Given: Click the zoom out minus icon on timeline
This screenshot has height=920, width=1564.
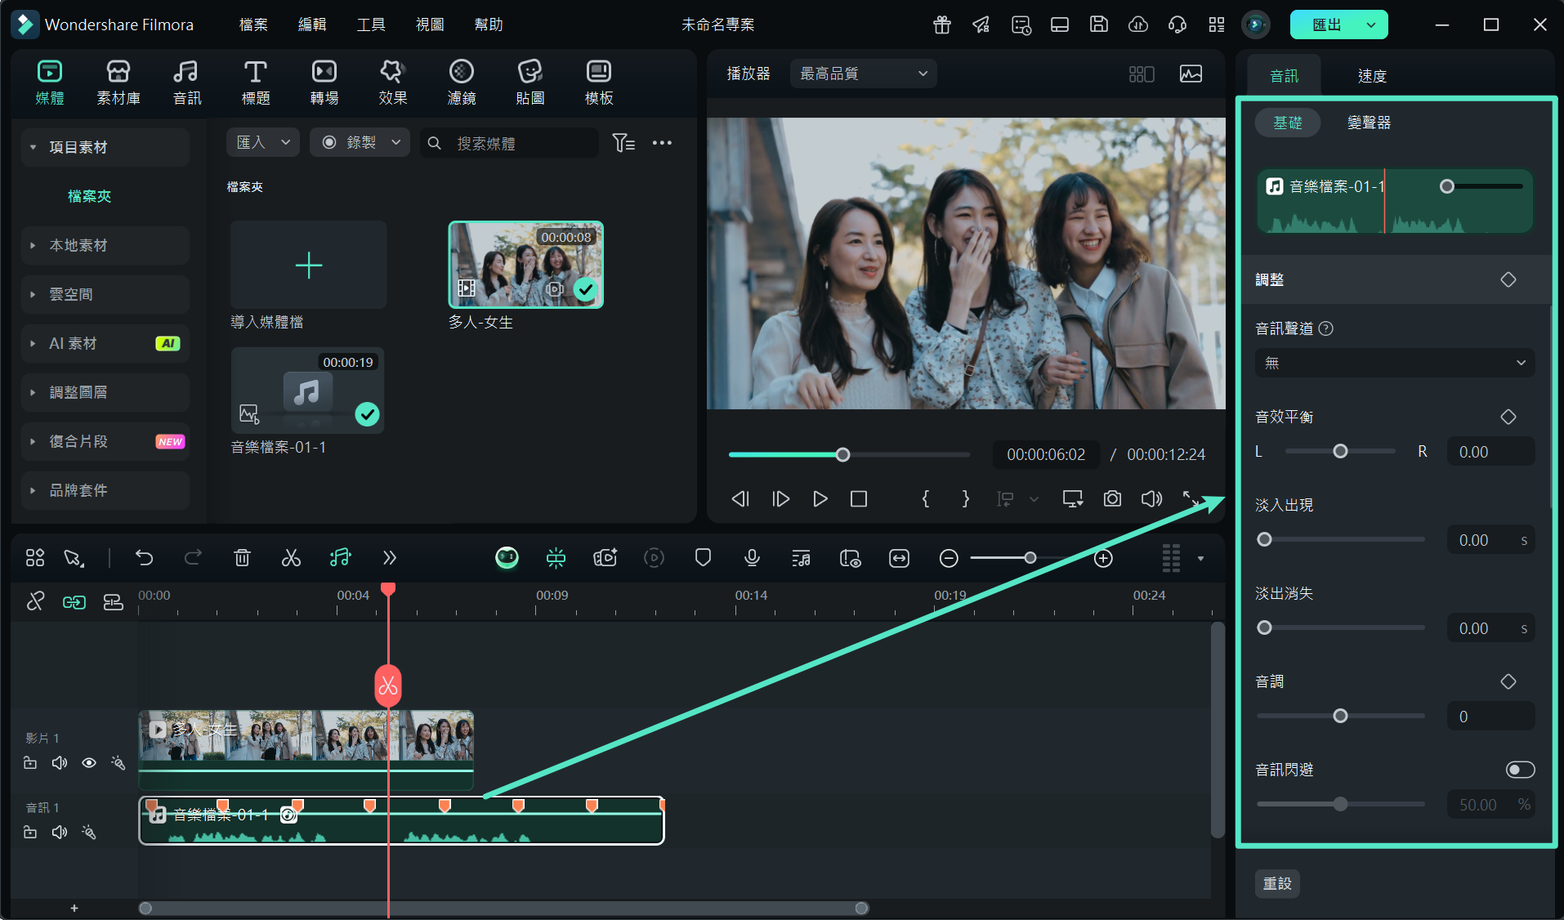Looking at the screenshot, I should point(949,558).
